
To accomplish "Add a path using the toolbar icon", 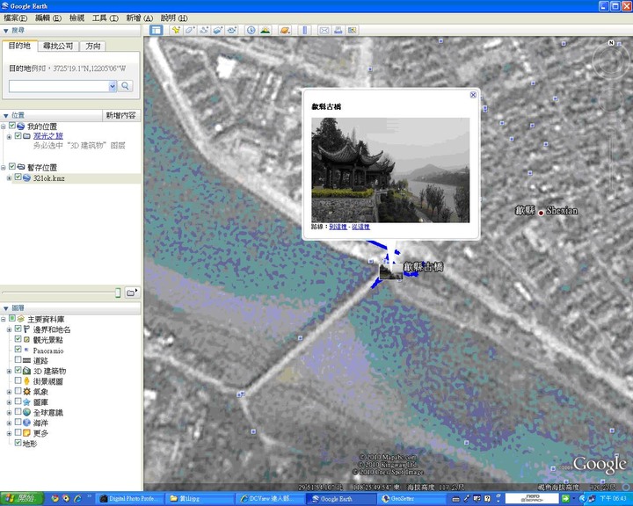I will pos(204,30).
